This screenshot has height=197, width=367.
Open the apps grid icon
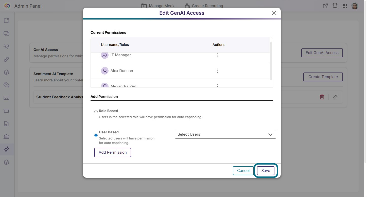(x=345, y=6)
